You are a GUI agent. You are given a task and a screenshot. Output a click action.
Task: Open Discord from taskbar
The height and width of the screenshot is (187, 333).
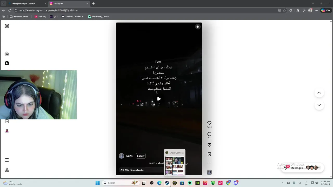236,183
